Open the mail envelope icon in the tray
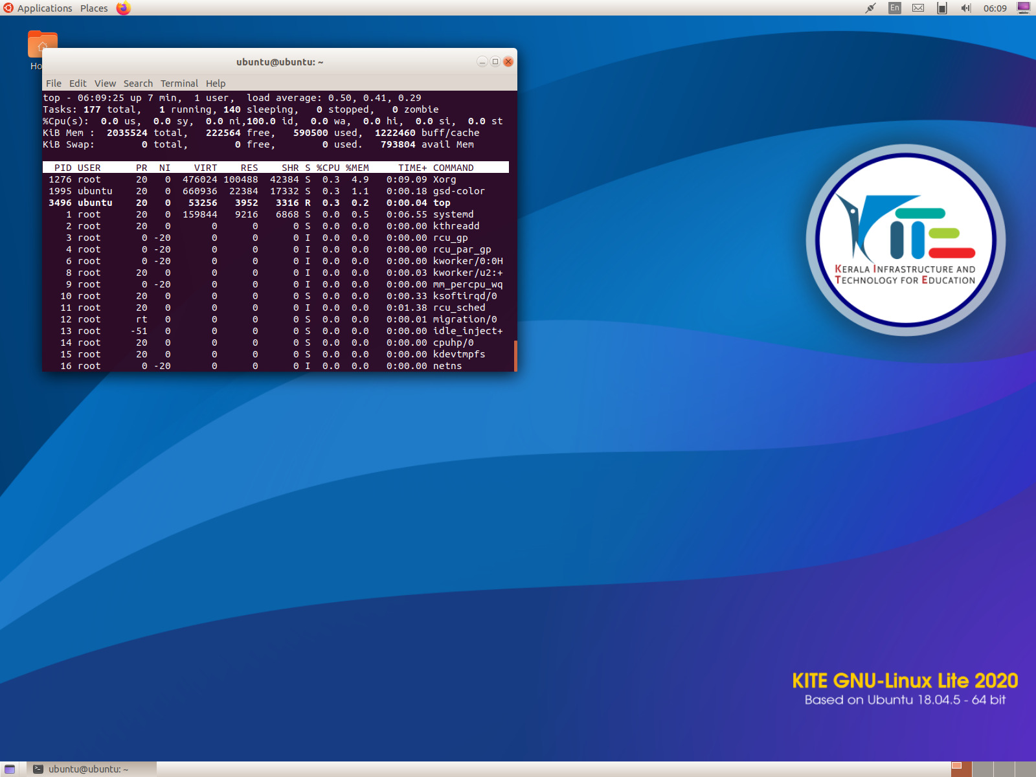This screenshot has width=1036, height=777. 918,8
